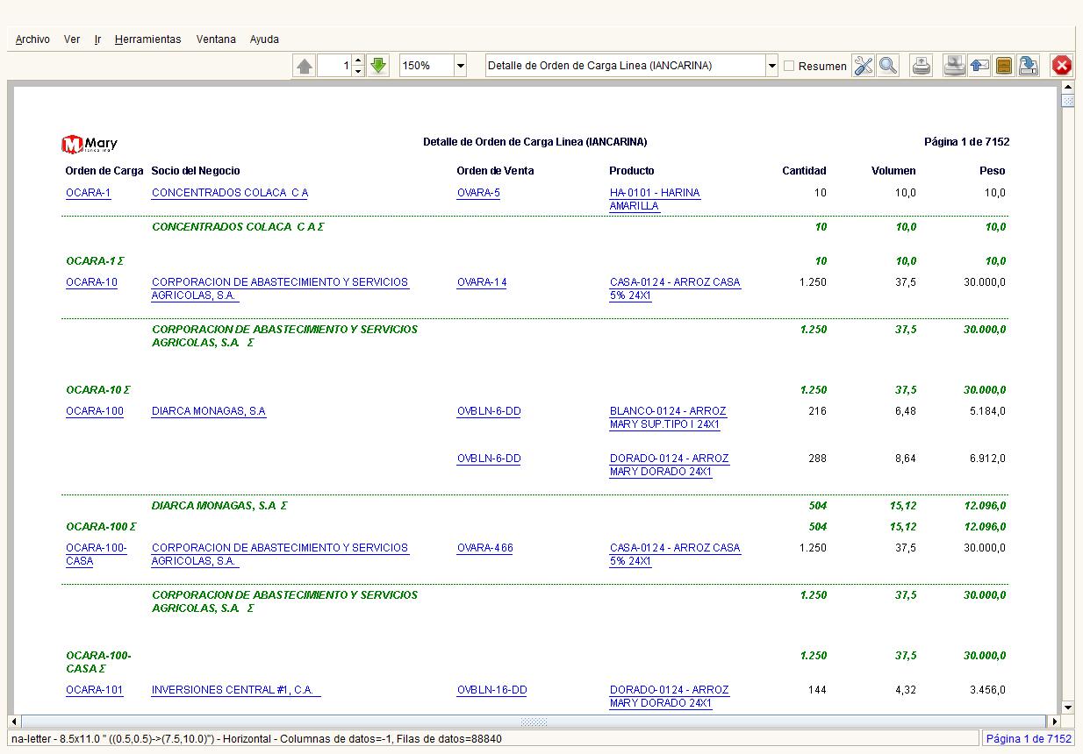Send report by email envelope icon

[x=979, y=66]
